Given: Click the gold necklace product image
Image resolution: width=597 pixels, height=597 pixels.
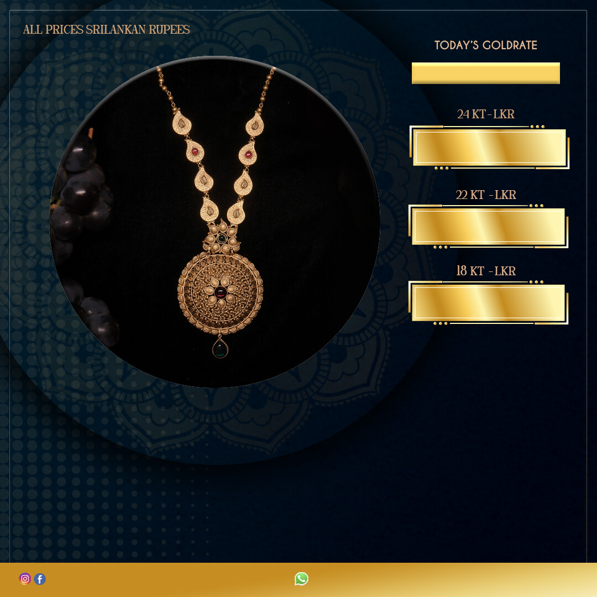Looking at the screenshot, I should click(x=214, y=222).
